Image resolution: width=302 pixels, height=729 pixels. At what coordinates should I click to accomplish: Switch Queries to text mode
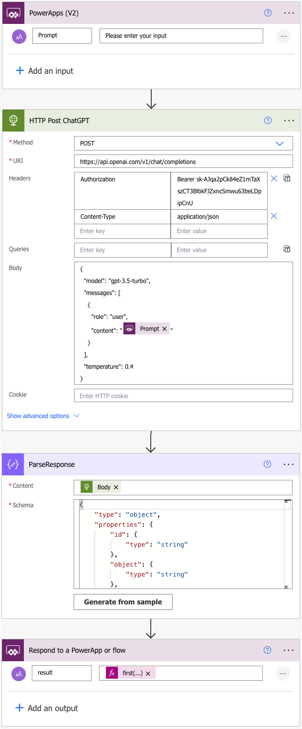[287, 249]
